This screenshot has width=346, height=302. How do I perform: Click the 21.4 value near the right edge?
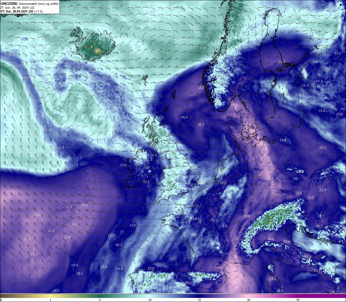(322, 190)
